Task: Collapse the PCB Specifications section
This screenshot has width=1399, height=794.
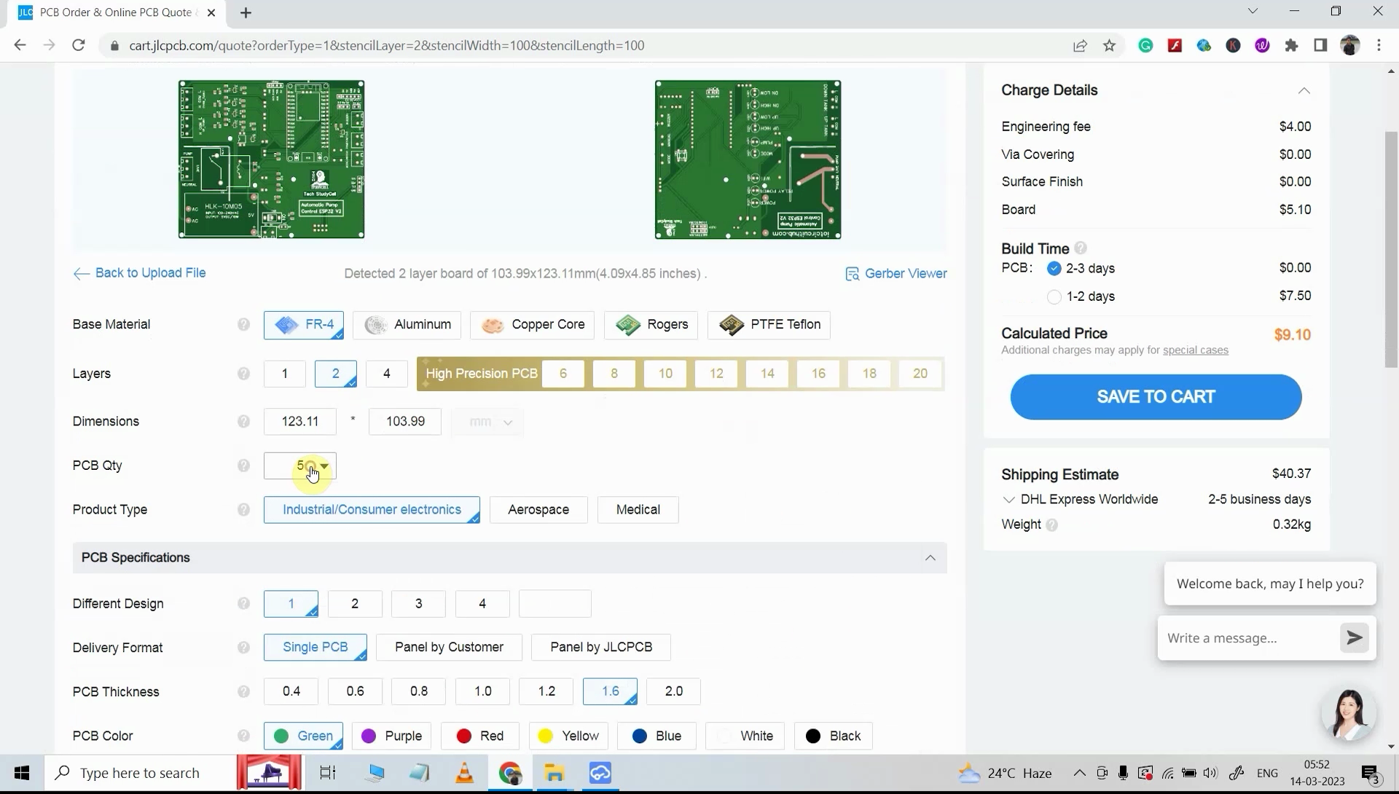Action: (x=930, y=558)
